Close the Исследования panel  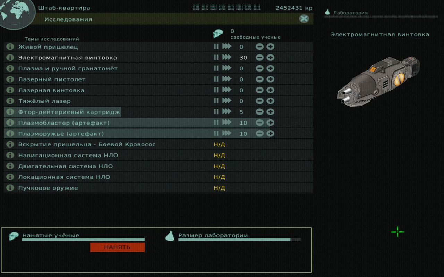[304, 19]
